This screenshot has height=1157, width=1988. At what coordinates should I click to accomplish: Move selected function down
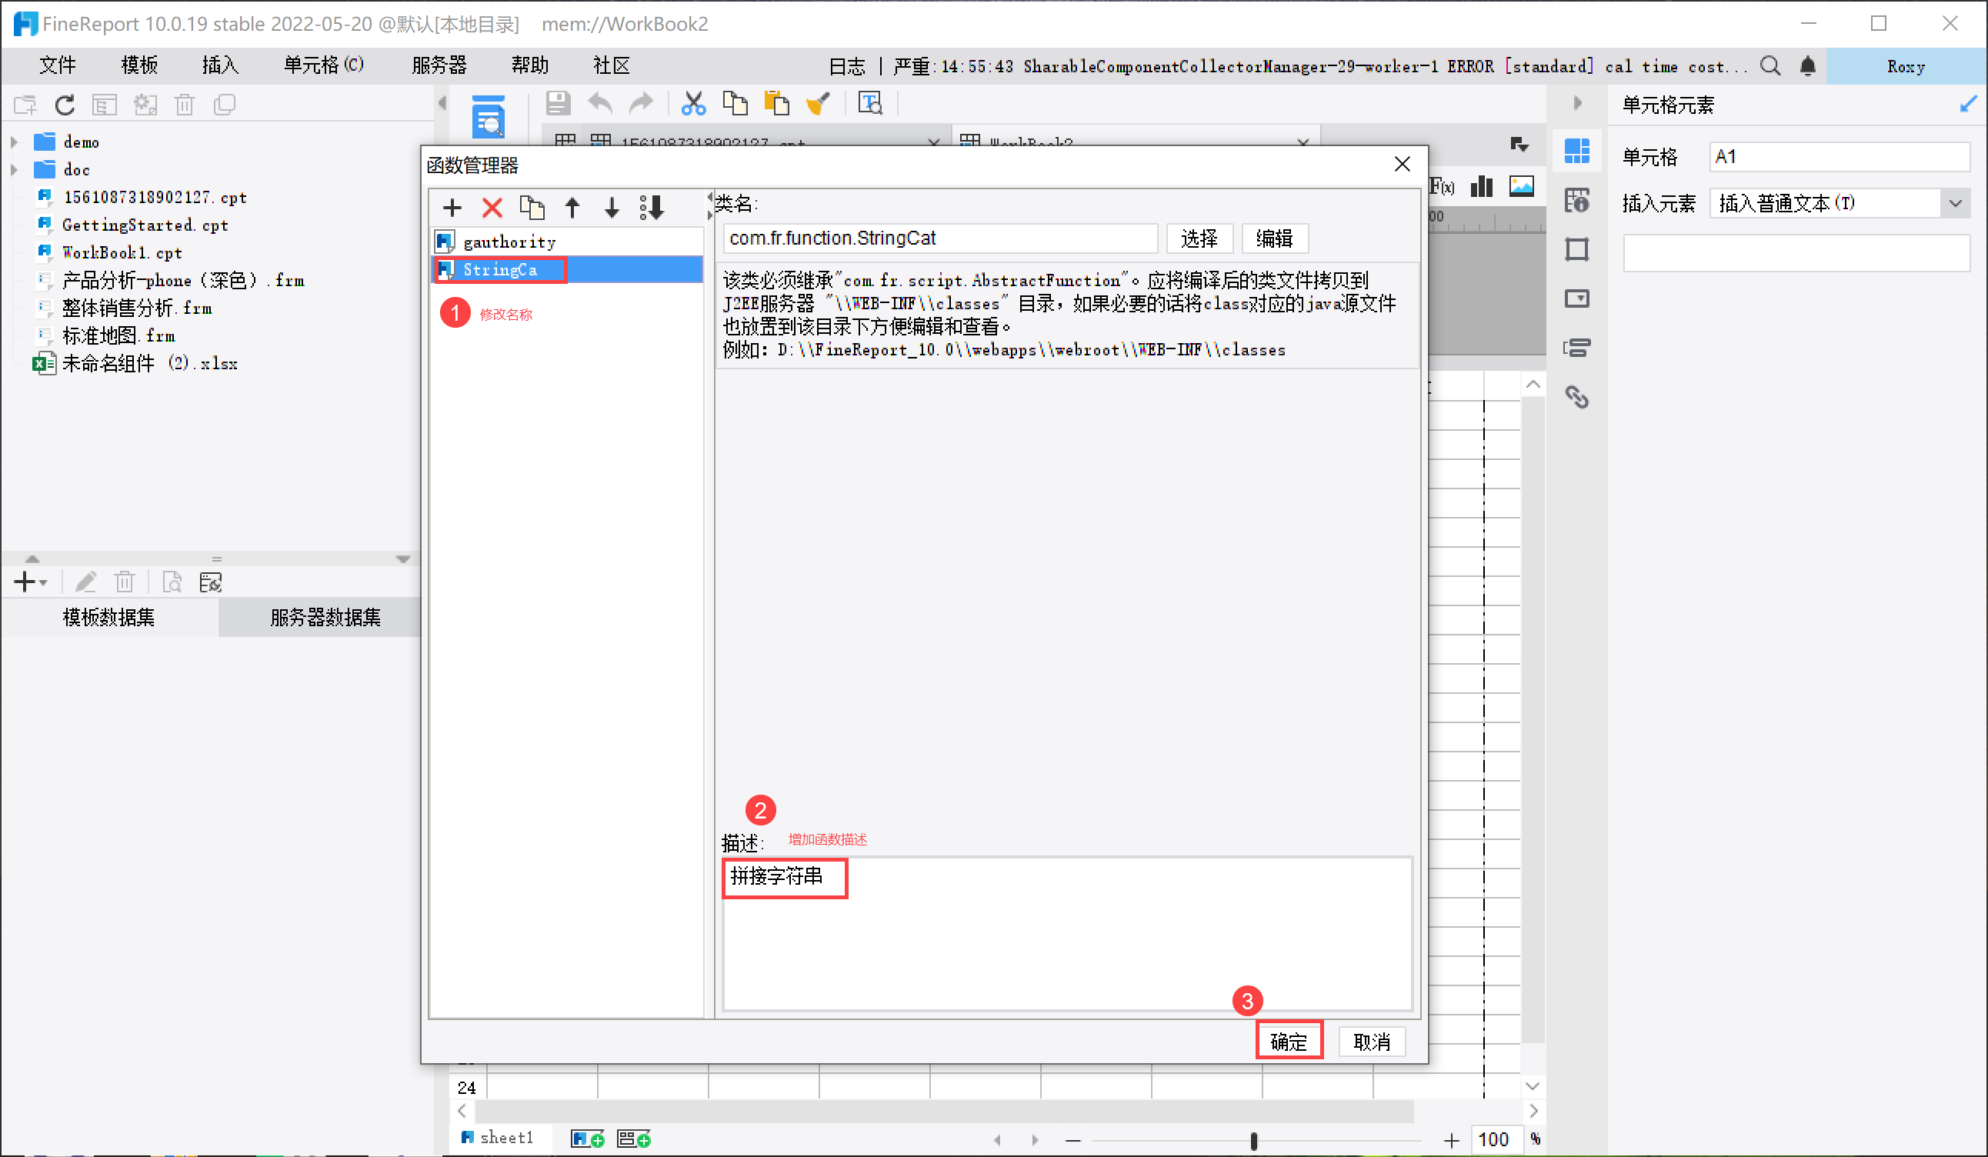612,208
